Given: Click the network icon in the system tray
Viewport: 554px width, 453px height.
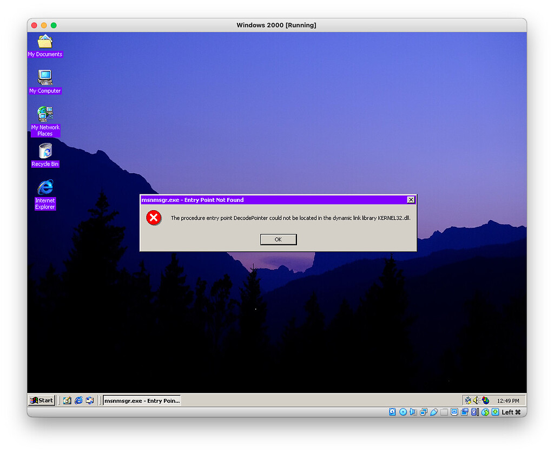Looking at the screenshot, I should 467,401.
